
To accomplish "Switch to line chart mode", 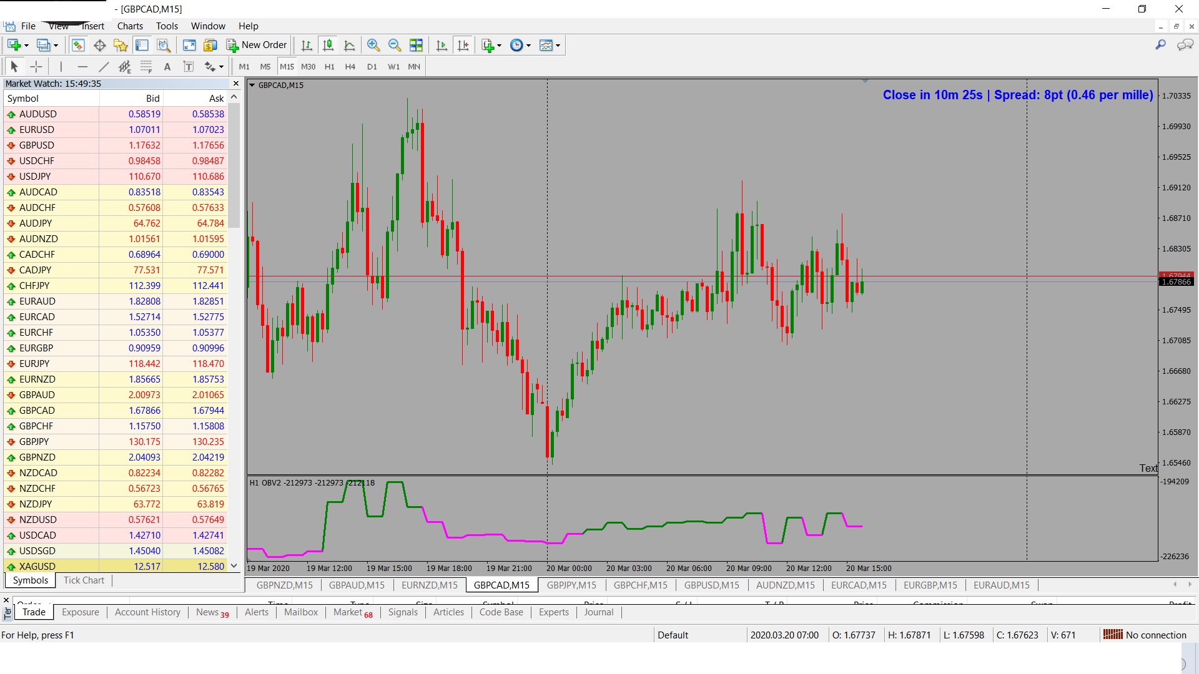I will pos(350,45).
